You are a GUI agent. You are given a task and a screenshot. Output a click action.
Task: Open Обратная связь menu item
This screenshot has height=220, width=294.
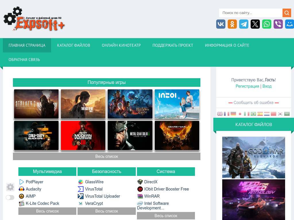(24, 60)
